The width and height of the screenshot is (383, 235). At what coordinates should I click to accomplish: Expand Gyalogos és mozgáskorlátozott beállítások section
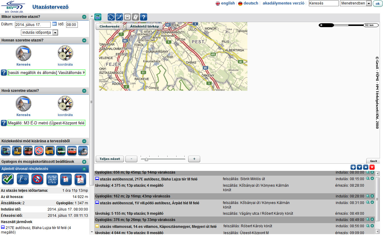[84, 162]
